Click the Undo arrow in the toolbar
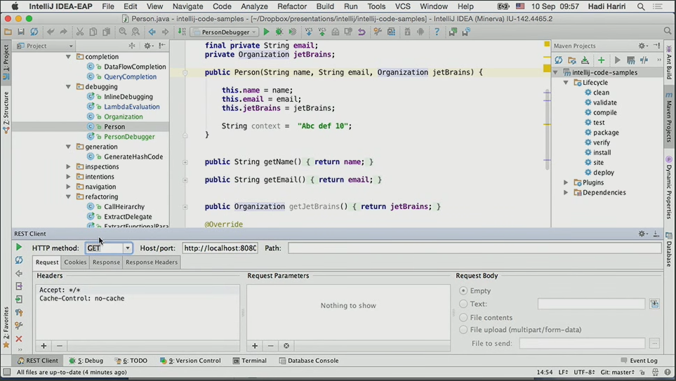 pyautogui.click(x=51, y=32)
